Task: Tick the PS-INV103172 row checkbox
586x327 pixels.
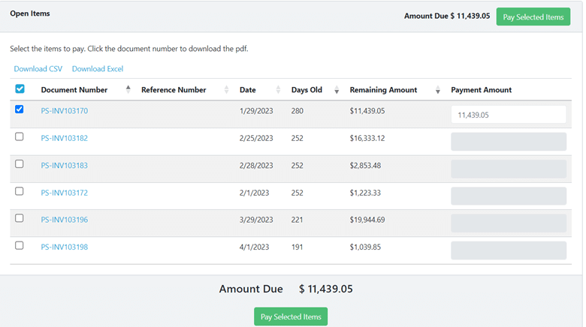Action: [20, 191]
